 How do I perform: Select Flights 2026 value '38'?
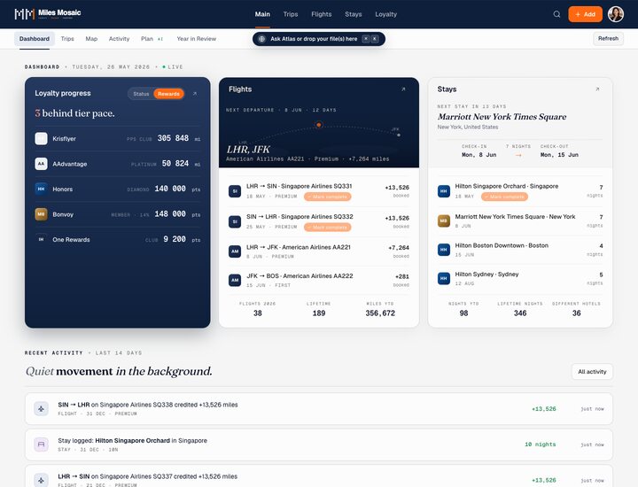(258, 313)
